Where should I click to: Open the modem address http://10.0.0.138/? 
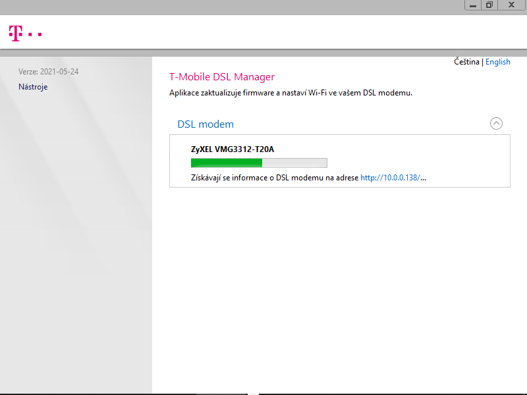coord(390,178)
